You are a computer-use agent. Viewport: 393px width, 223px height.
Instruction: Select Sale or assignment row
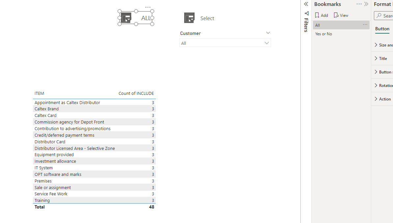pos(94,187)
